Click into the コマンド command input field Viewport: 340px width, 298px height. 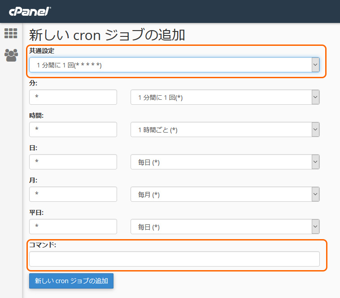[174, 259]
